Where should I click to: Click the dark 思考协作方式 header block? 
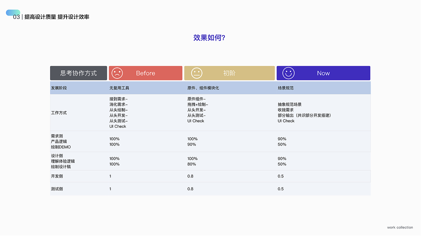(x=78, y=73)
